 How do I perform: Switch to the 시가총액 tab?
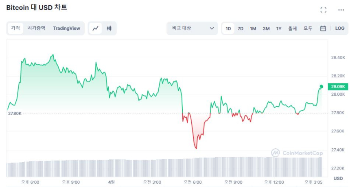pos(36,29)
